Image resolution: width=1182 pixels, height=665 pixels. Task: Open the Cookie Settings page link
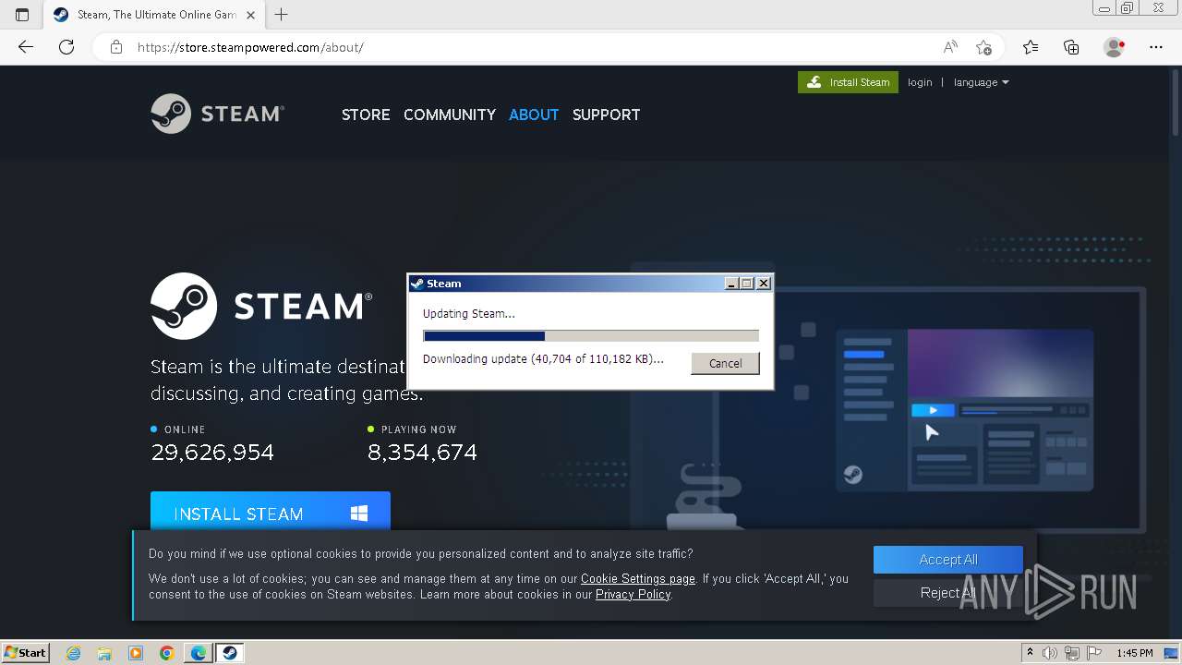638,579
